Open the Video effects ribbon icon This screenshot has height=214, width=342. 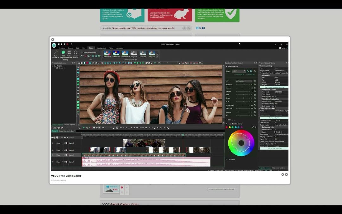point(69,52)
